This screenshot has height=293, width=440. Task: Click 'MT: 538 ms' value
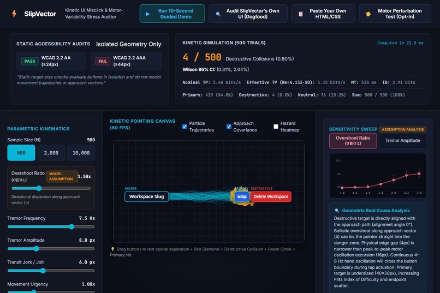tap(364, 82)
